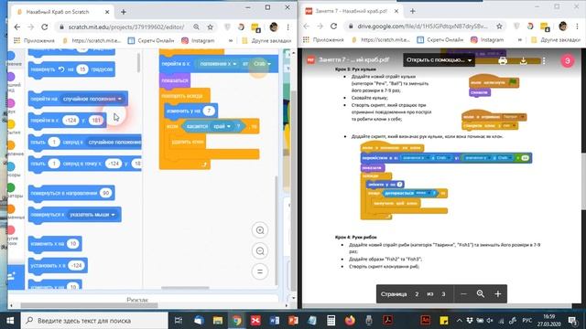Switch to 'Нахабный Краб on Scratch' tab

[58, 12]
